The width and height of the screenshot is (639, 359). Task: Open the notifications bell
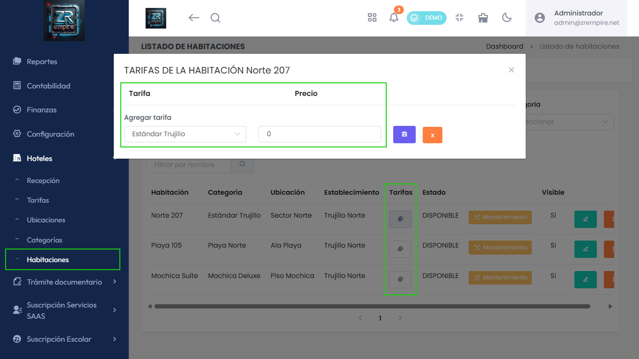394,18
